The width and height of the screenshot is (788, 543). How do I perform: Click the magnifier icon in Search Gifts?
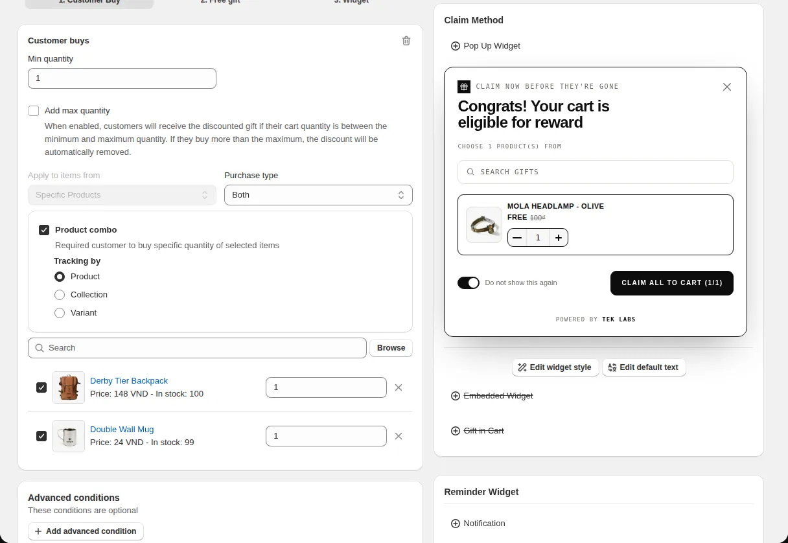pyautogui.click(x=471, y=172)
